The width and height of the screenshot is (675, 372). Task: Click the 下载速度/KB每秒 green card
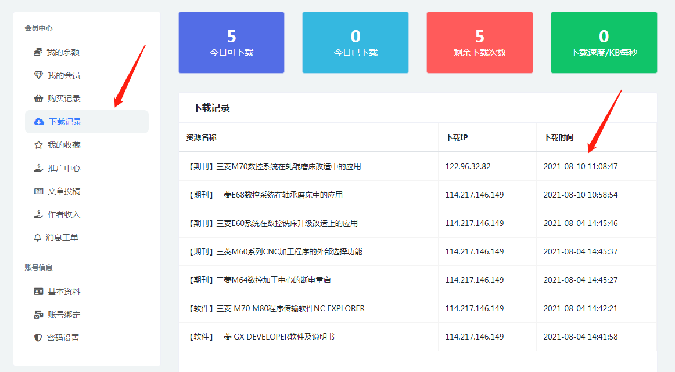tap(604, 42)
